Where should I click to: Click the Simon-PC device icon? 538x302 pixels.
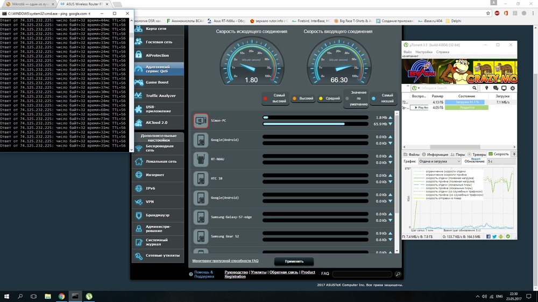[x=201, y=121]
